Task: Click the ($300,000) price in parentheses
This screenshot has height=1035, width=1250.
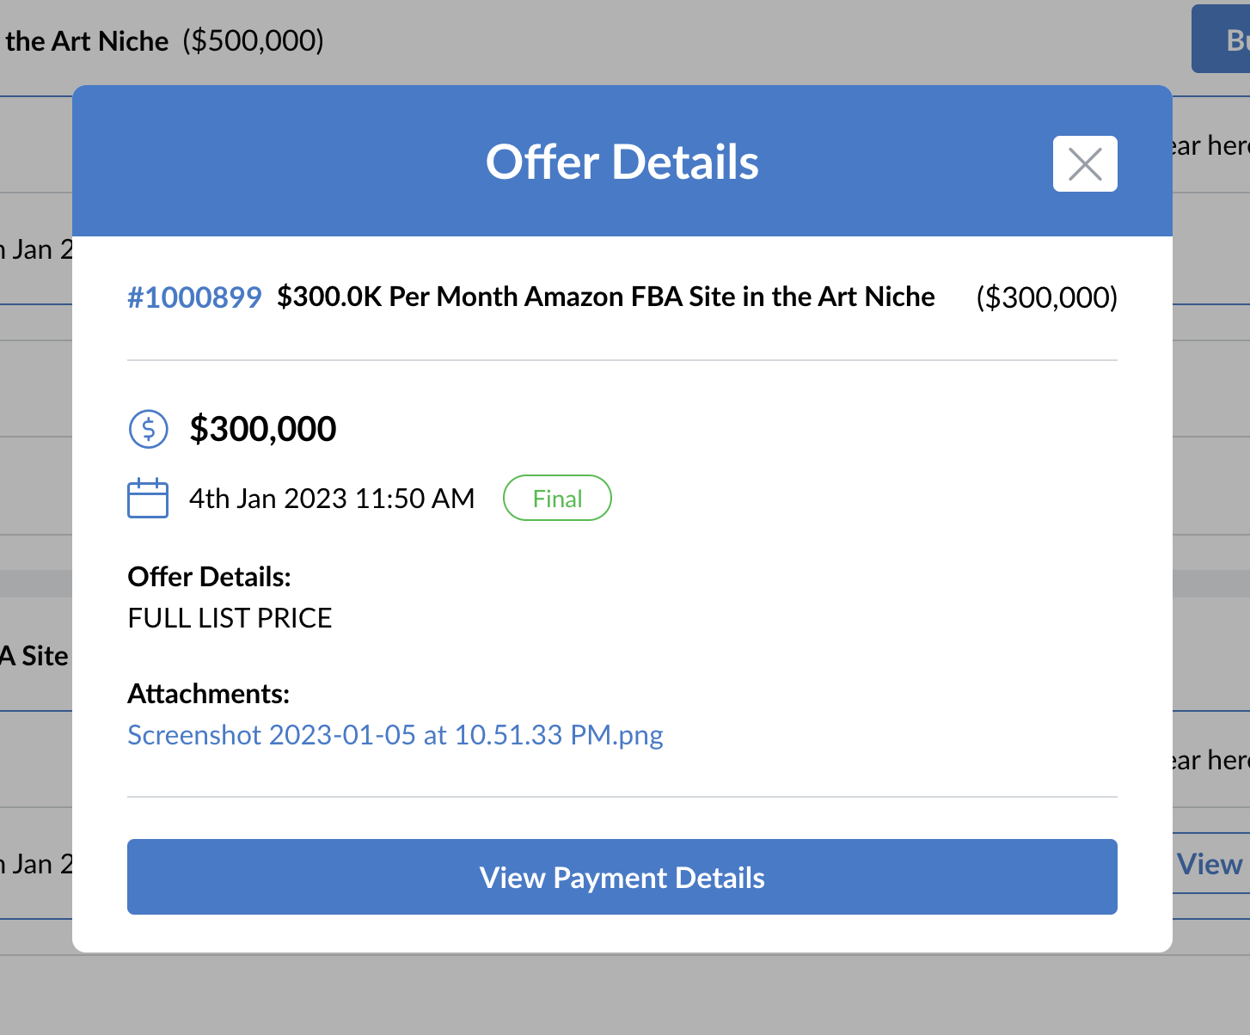Action: pyautogui.click(x=1046, y=297)
